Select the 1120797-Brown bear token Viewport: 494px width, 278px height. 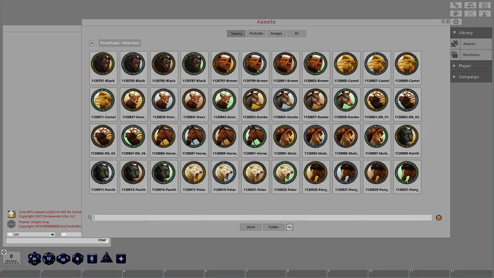point(225,68)
